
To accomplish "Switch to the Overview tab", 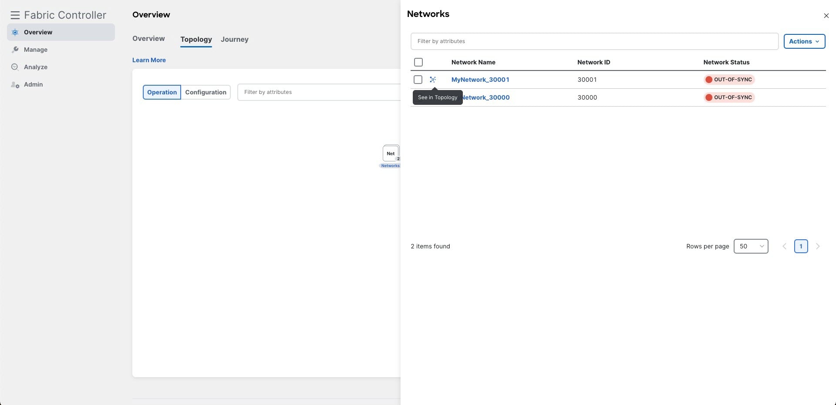I will [x=148, y=39].
